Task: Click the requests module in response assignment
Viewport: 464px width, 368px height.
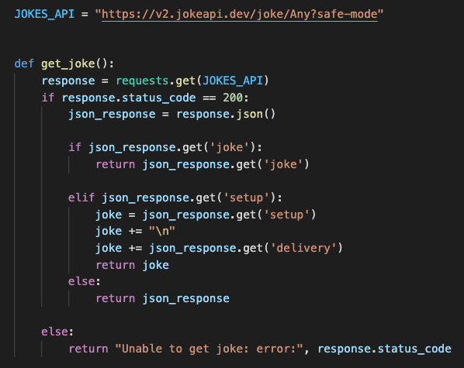Action: 142,81
